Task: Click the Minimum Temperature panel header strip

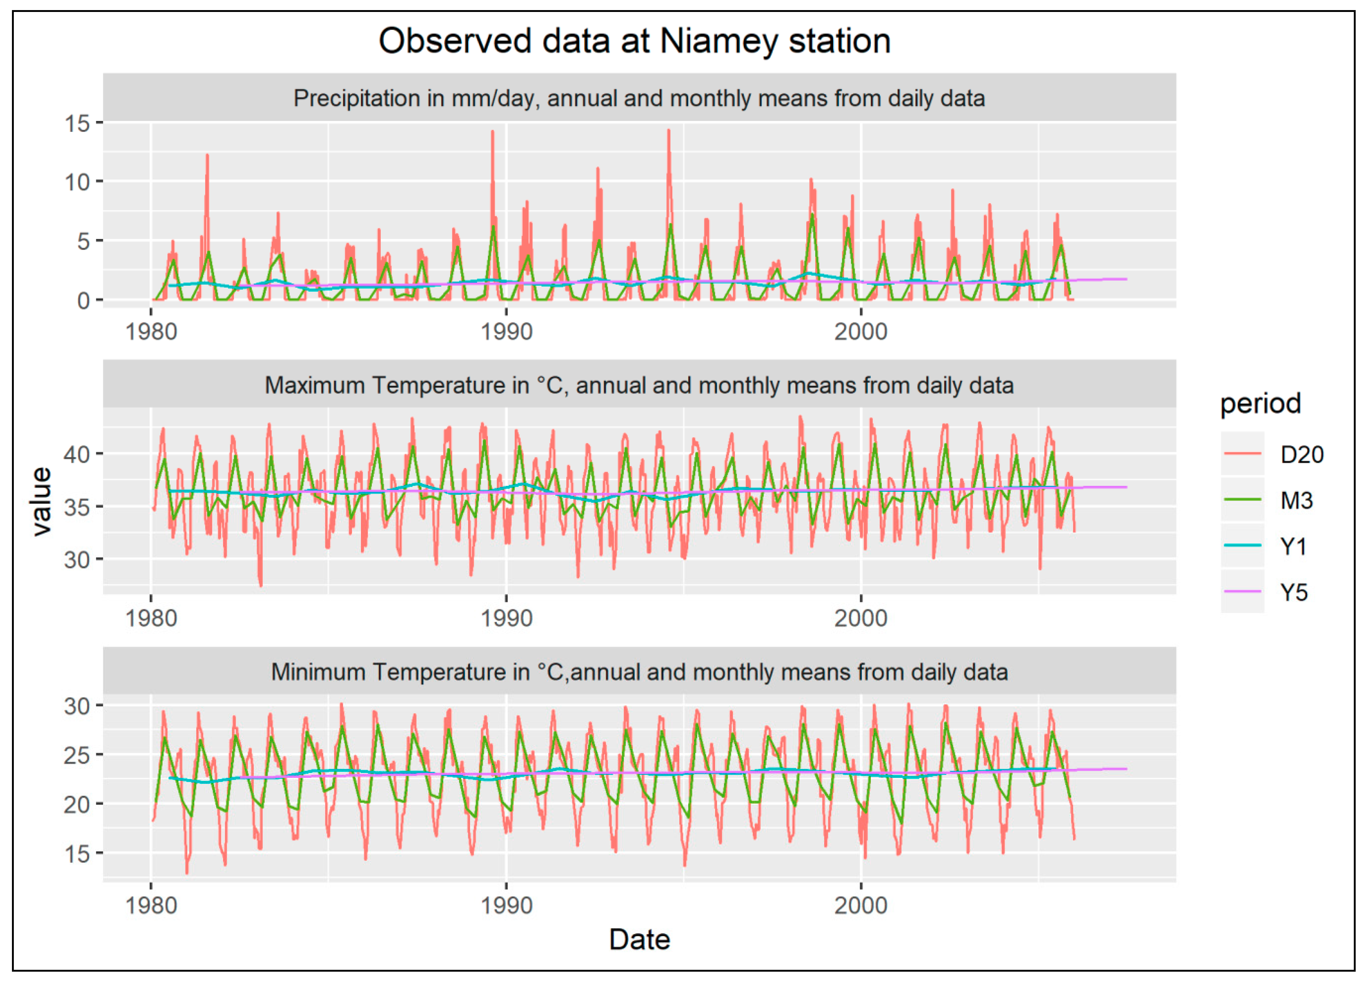Action: [x=639, y=671]
